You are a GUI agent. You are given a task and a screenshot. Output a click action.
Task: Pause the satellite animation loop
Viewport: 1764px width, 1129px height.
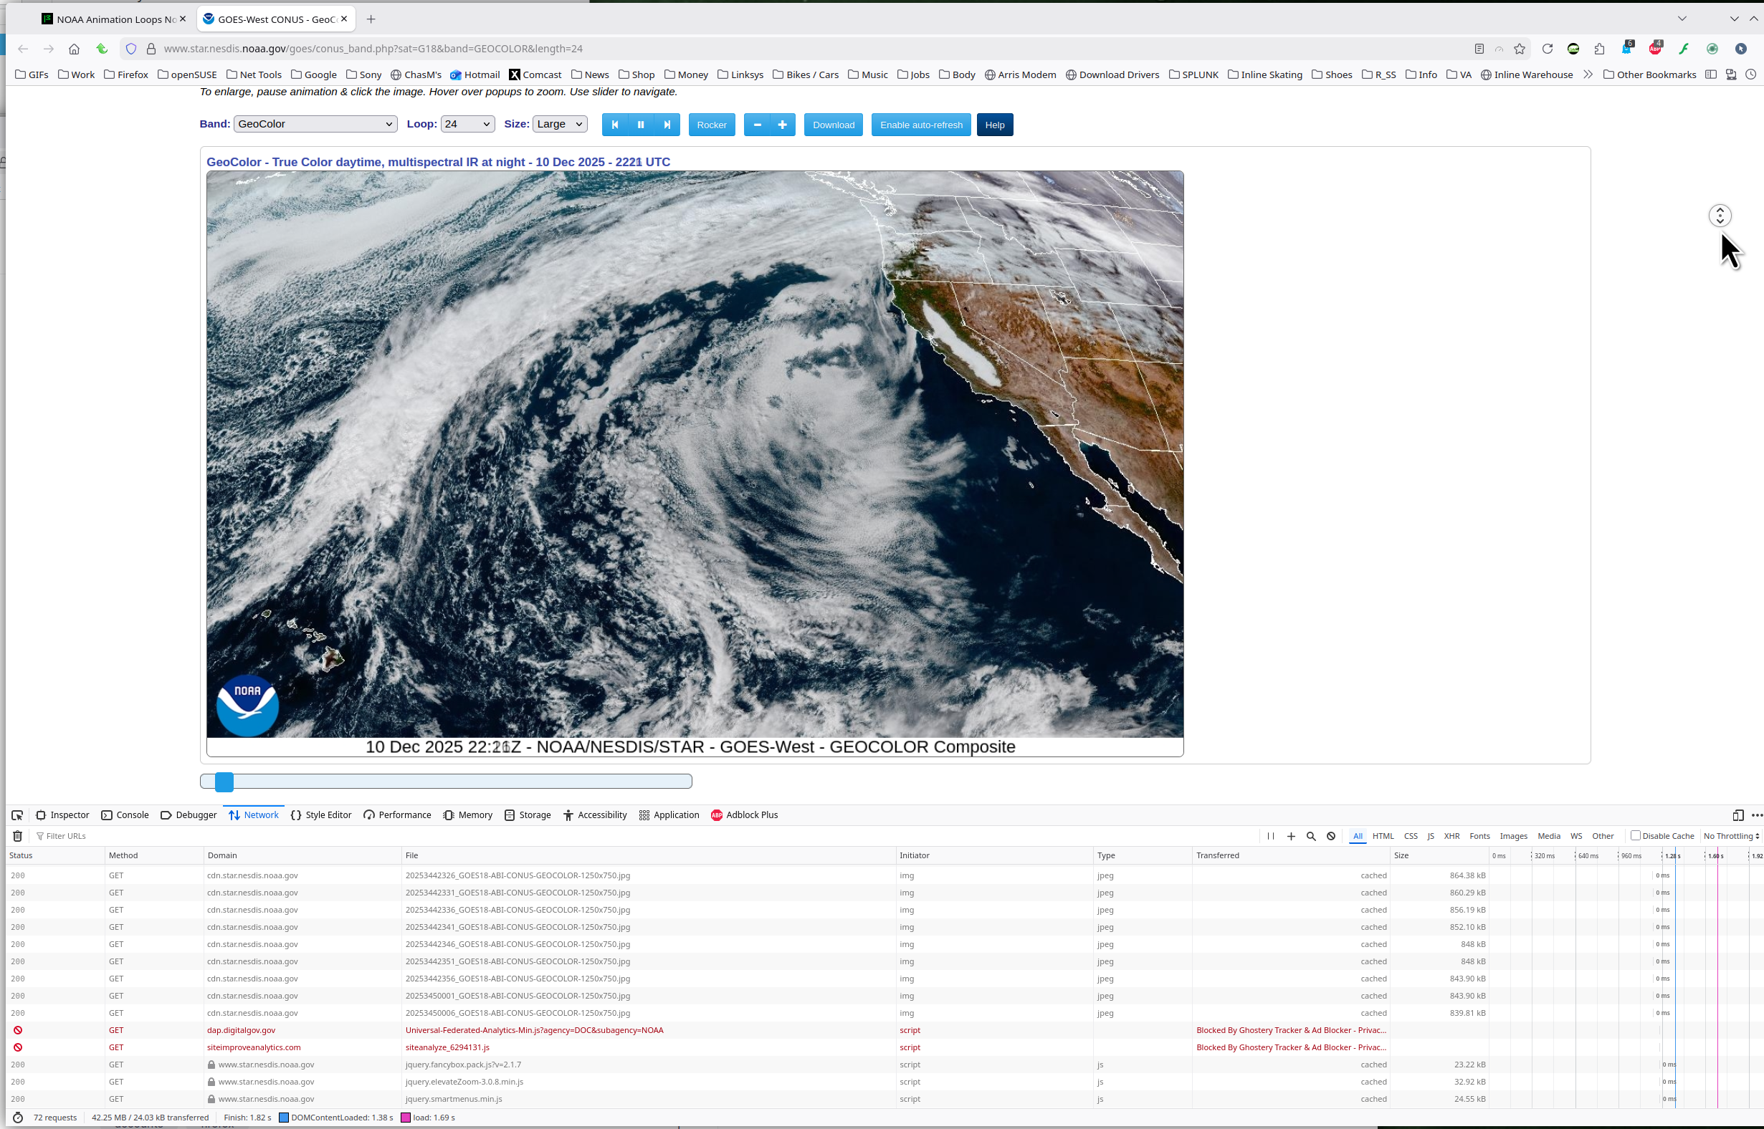tap(640, 125)
